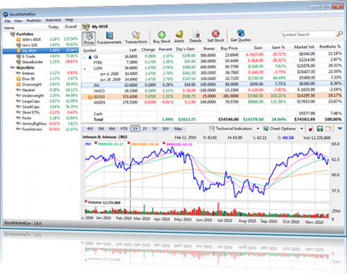Select the 2Y chart range
Image resolution: width=347 pixels, height=274 pixels.
(x=145, y=129)
